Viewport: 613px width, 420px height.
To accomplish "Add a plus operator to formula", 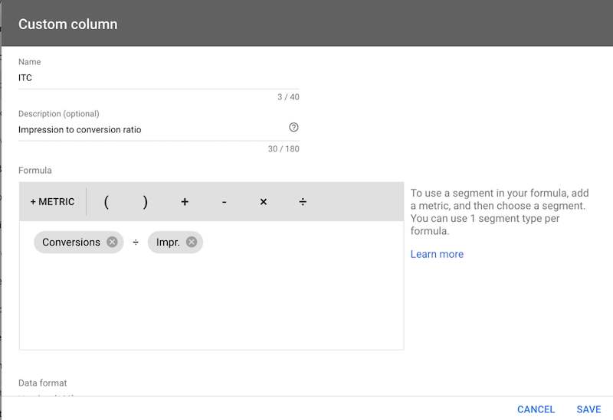I will point(185,202).
